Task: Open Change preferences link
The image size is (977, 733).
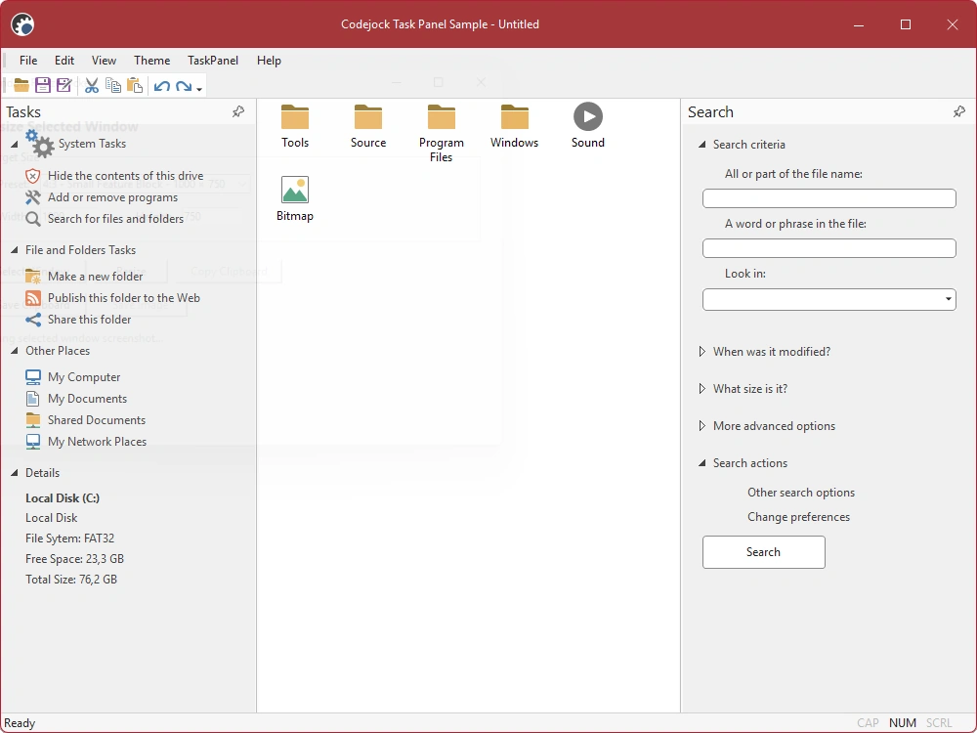Action: (798, 517)
